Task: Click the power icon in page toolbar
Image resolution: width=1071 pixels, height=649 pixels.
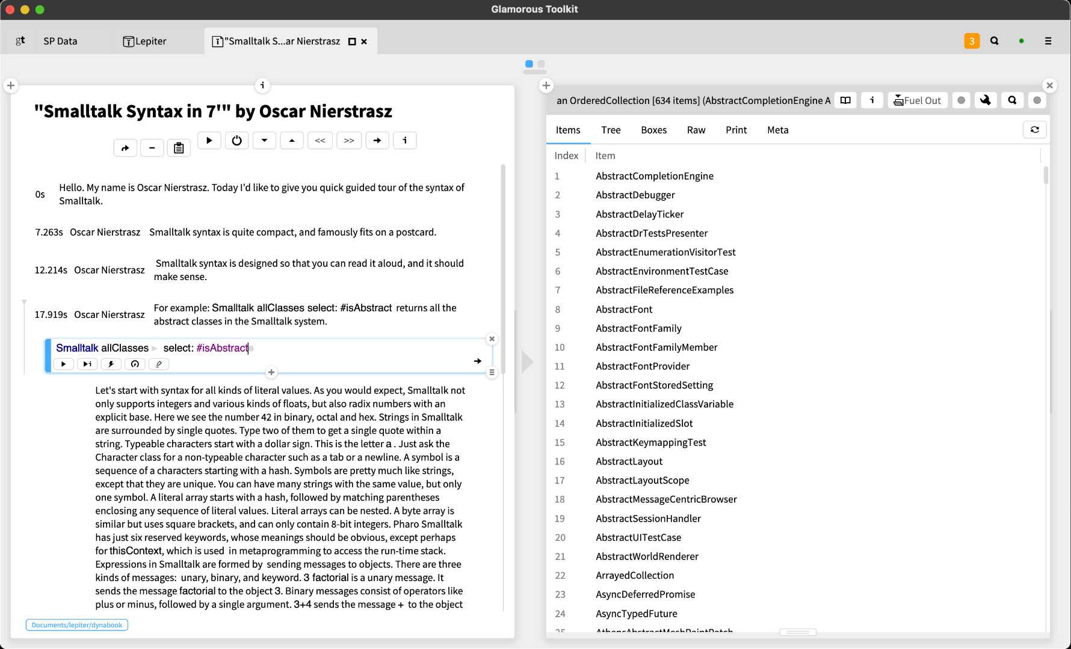Action: click(236, 141)
